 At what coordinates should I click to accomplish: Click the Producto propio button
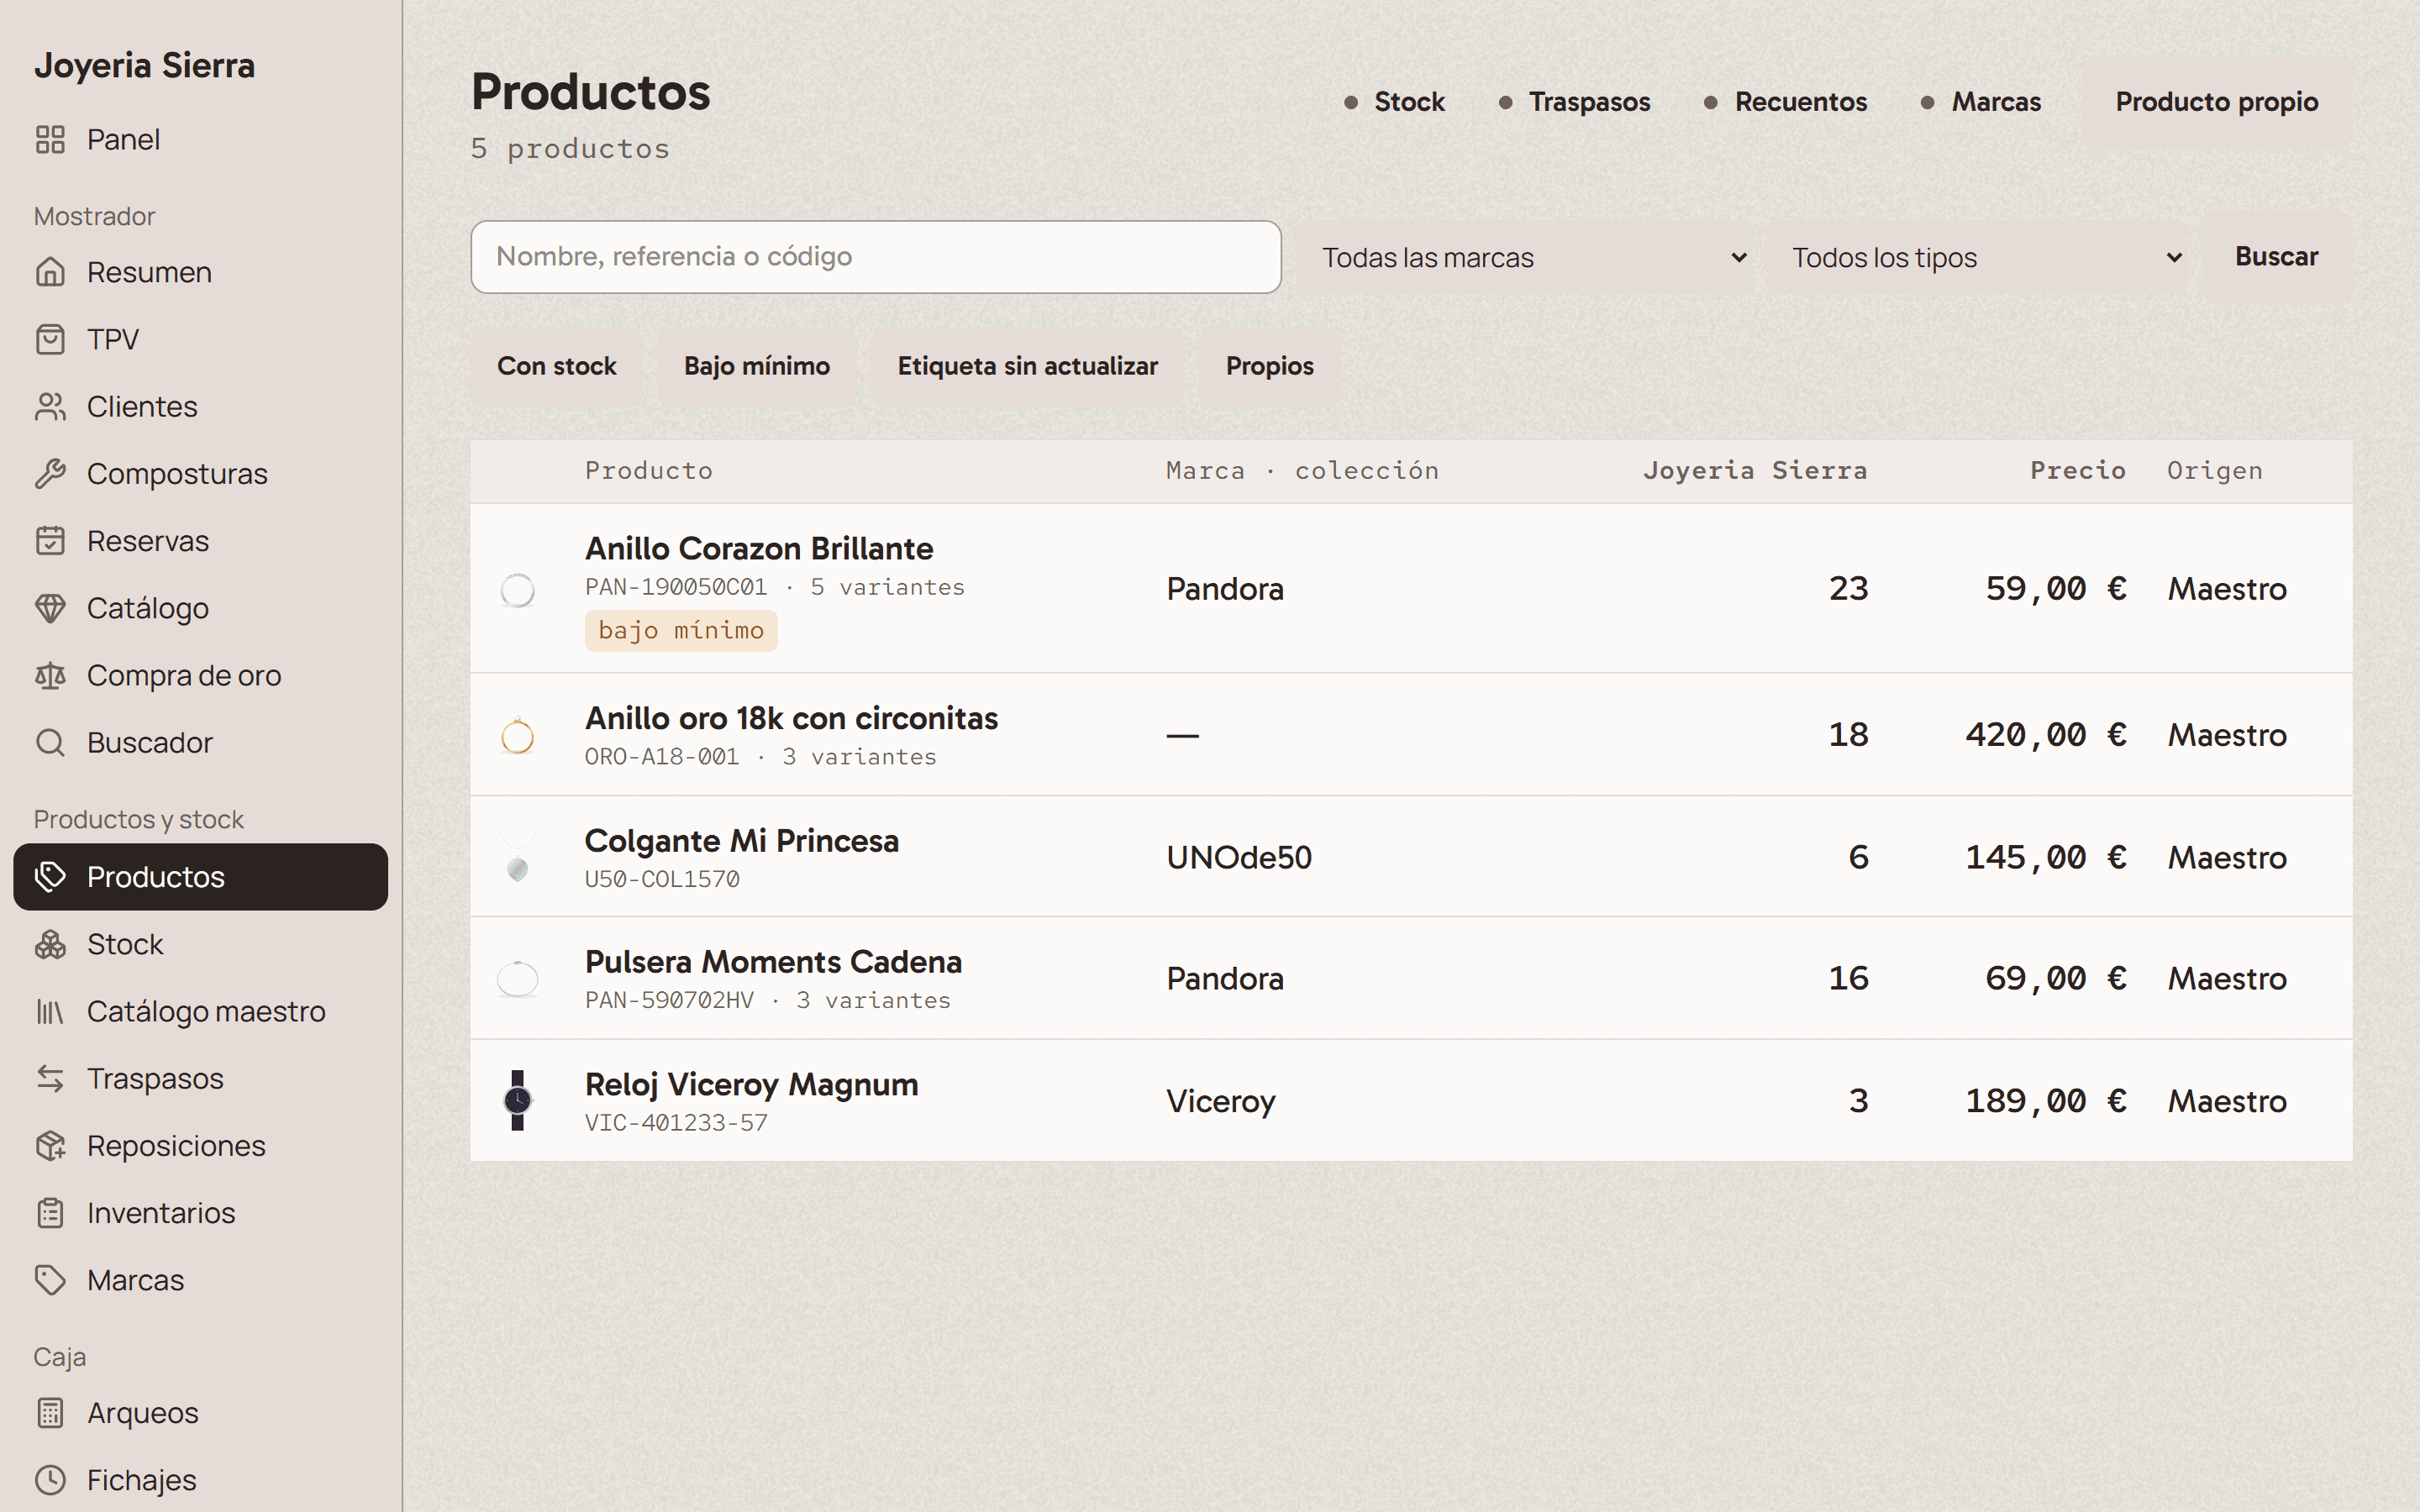(x=2217, y=102)
